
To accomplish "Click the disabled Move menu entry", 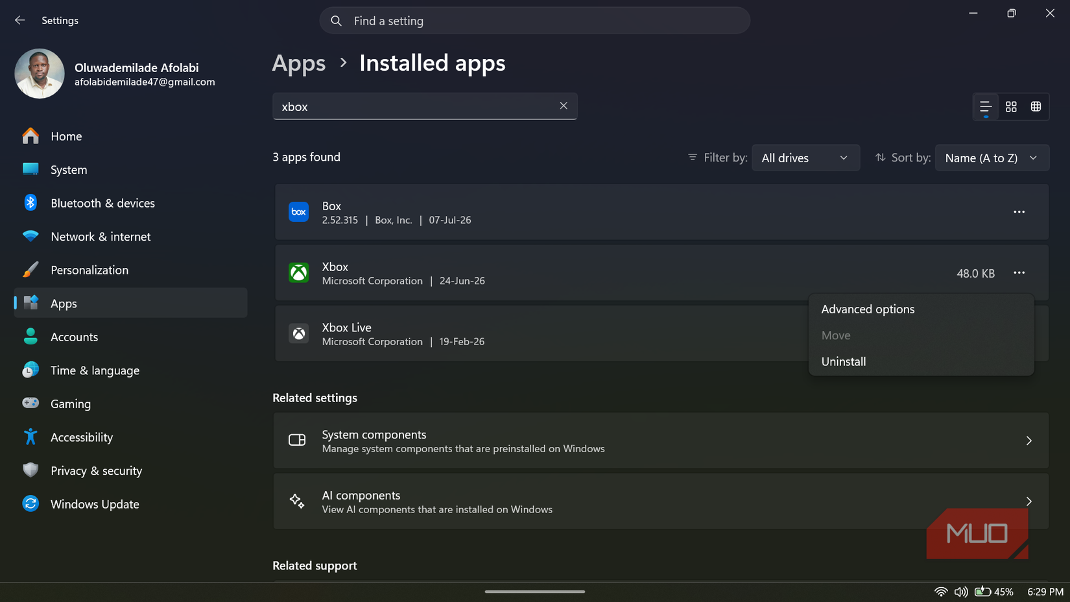I will (921, 335).
